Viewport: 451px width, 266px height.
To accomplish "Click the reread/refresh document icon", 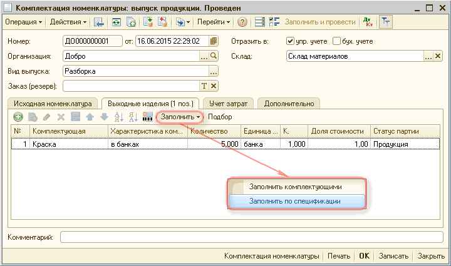I will [x=117, y=22].
